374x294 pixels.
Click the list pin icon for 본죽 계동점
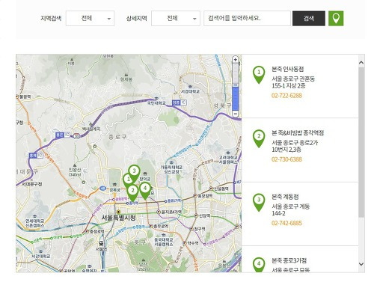(259, 202)
